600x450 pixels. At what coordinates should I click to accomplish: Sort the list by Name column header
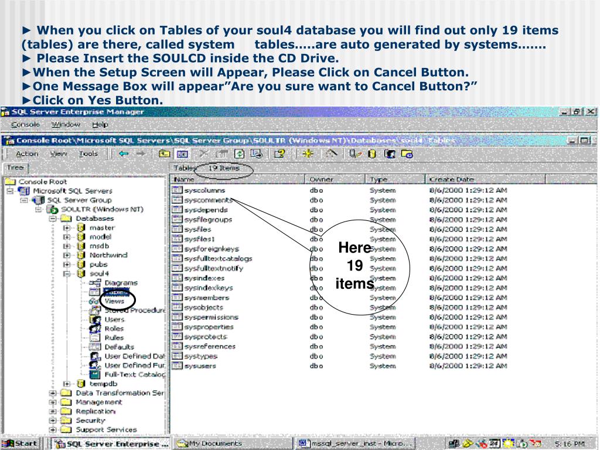click(x=237, y=179)
